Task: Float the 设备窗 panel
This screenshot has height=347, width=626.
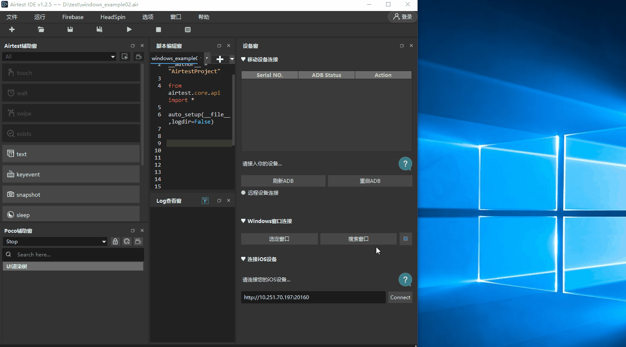Action: pyautogui.click(x=402, y=46)
